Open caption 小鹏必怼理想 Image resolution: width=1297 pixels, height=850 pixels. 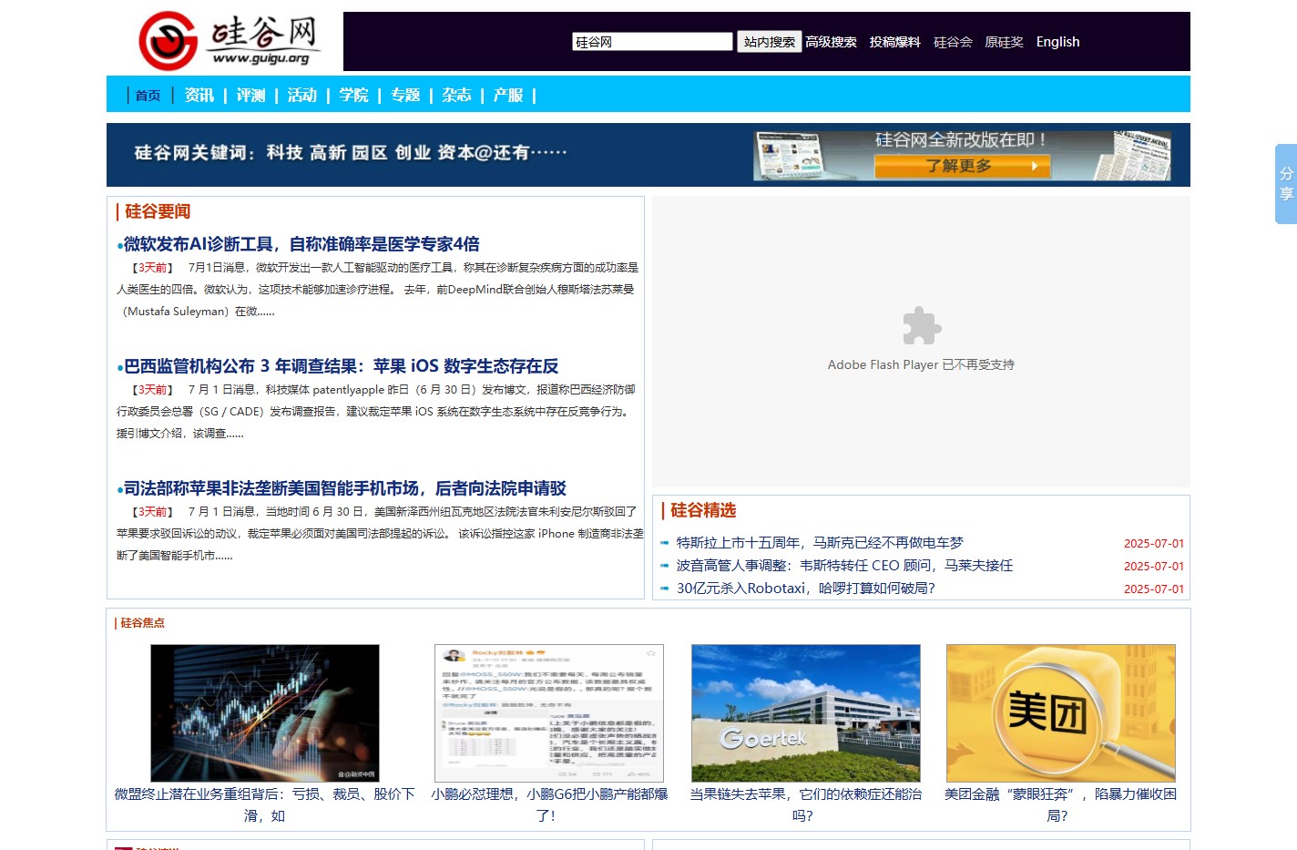pyautogui.click(x=549, y=805)
